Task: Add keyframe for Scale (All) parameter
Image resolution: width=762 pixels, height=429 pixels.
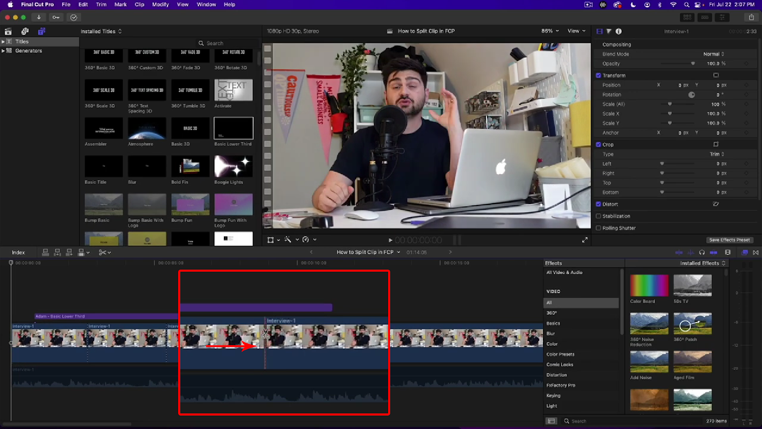Action: [746, 104]
